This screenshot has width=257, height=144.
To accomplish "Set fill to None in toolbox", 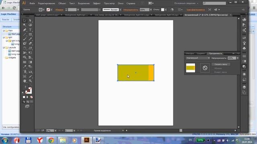I will (x=31, y=97).
